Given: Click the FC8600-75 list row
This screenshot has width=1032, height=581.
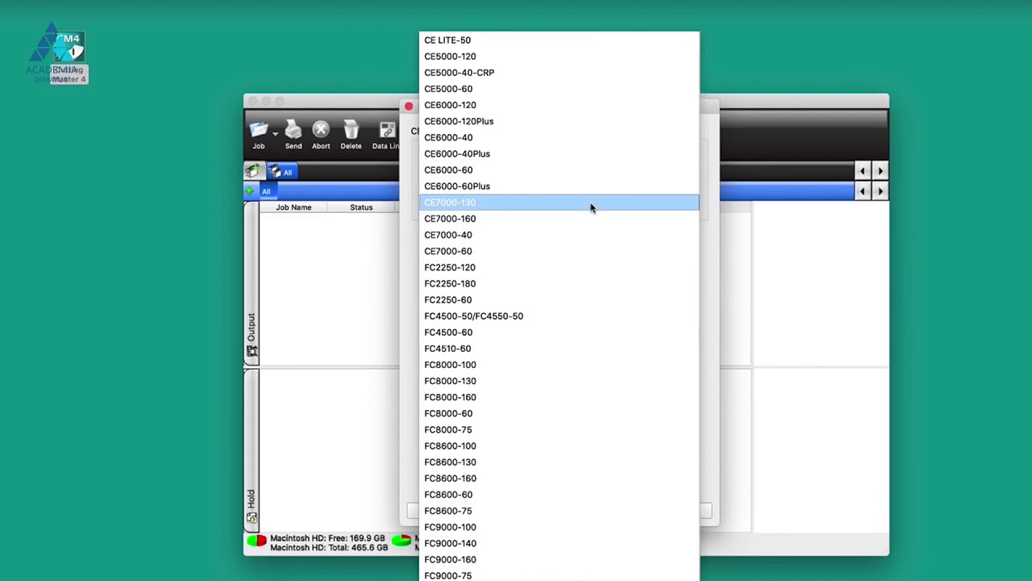Looking at the screenshot, I should pyautogui.click(x=560, y=511).
